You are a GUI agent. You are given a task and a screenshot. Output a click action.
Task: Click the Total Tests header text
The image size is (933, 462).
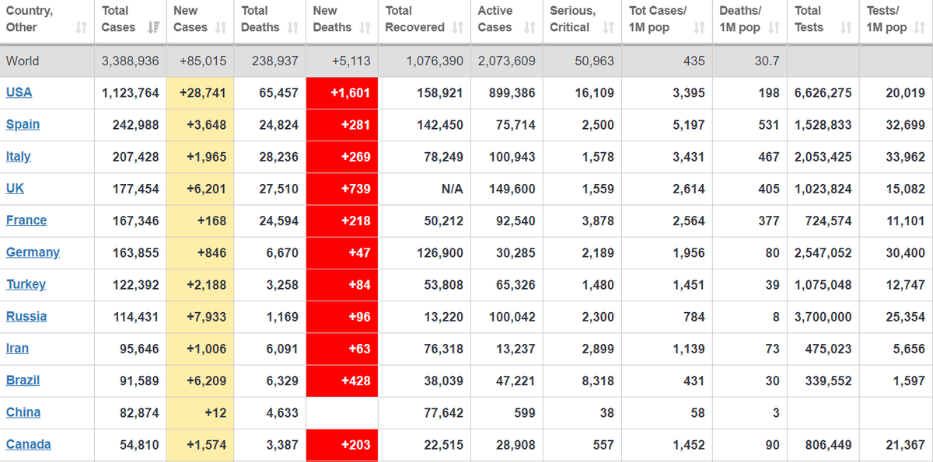point(809,19)
